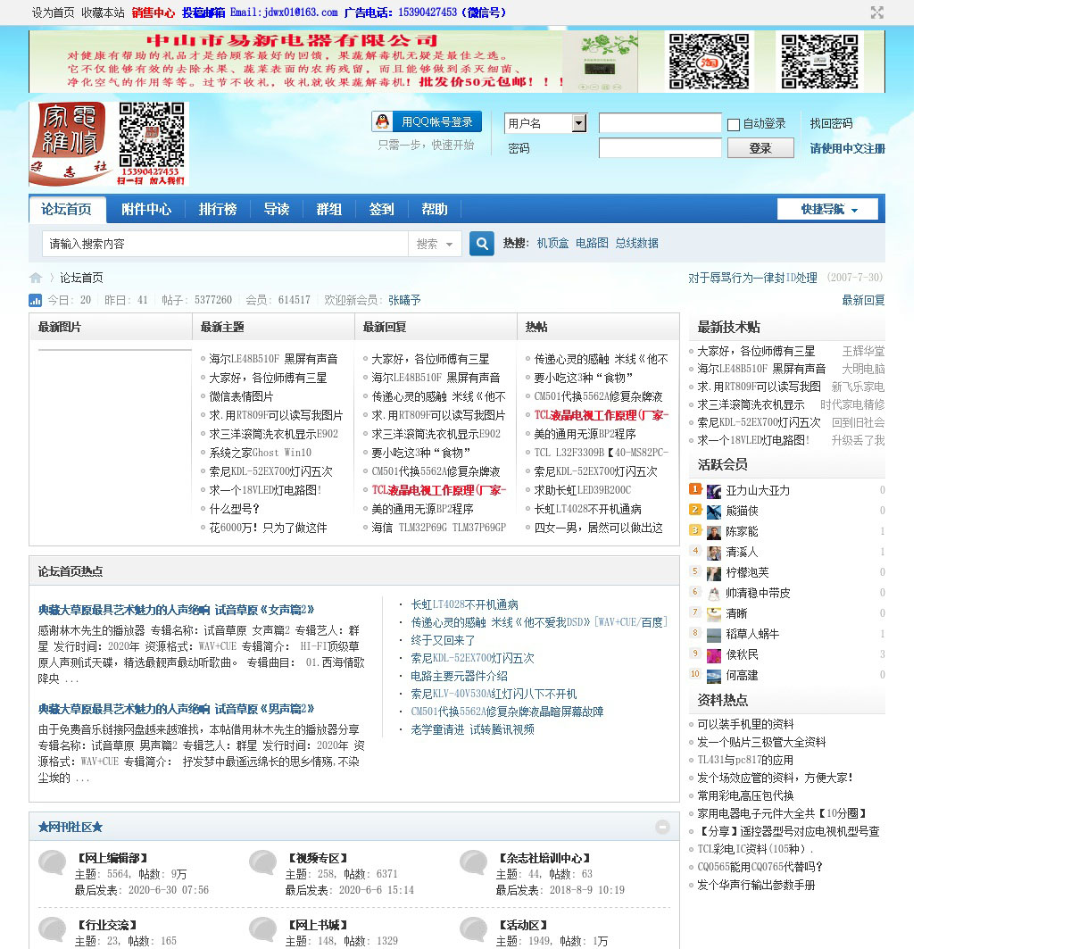Screen dimensions: 1071x949
Task: Click avatar of member 陈家能
Action: tap(714, 532)
